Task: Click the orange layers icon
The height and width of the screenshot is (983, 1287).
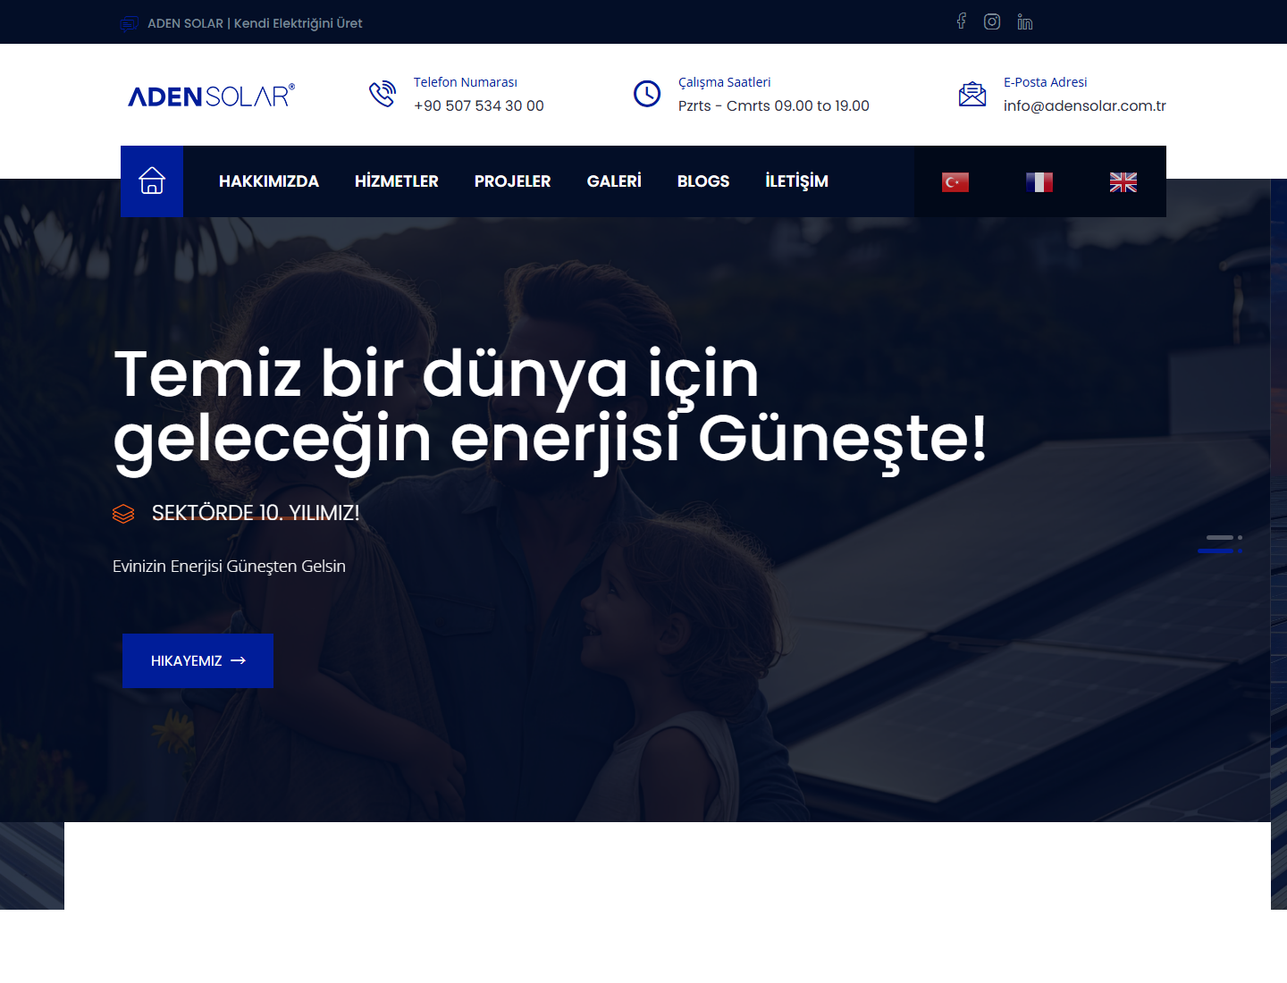Action: tap(123, 513)
